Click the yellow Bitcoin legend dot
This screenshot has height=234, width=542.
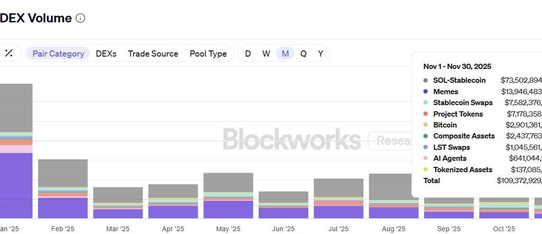[x=425, y=125]
